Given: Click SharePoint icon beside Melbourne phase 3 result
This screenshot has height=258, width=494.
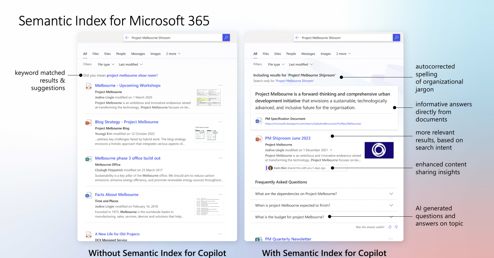Looking at the screenshot, I should point(89,159).
